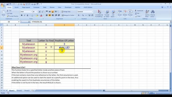The image size is (172, 97).
Task: Switch to the Insert ribbon tab
Action: [17, 7]
